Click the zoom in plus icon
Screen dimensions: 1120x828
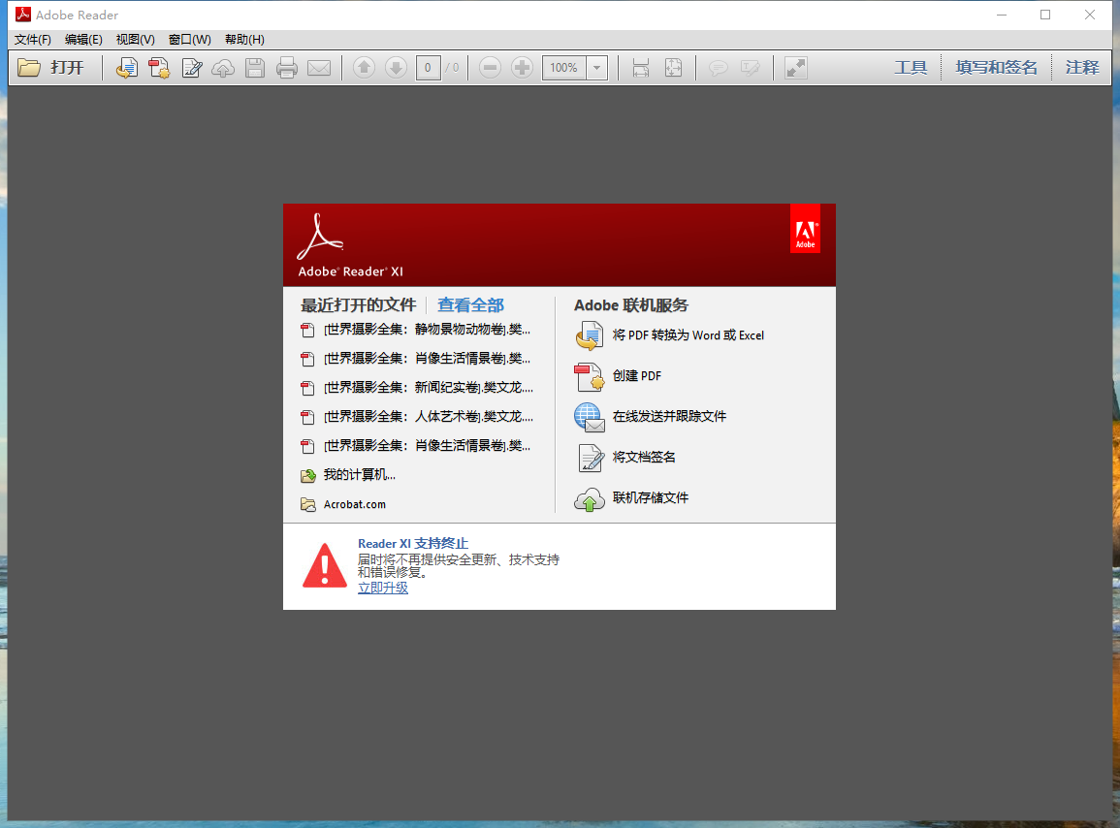pyautogui.click(x=522, y=68)
